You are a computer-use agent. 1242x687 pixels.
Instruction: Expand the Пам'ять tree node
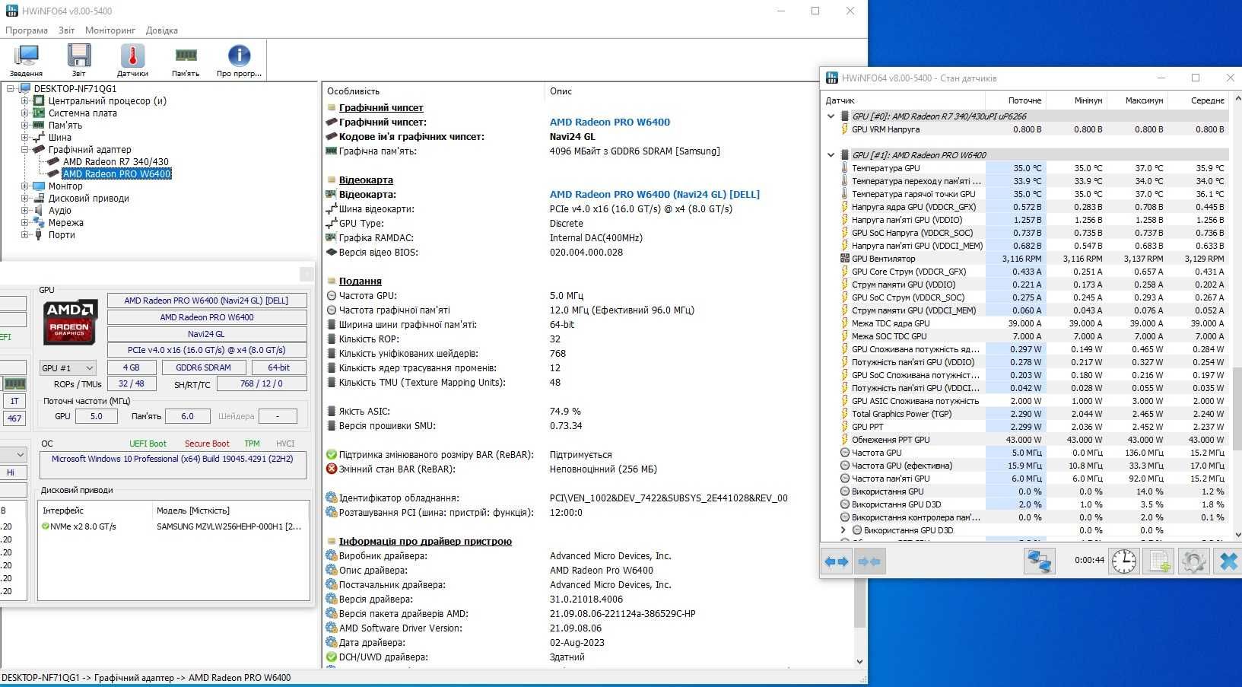point(24,125)
